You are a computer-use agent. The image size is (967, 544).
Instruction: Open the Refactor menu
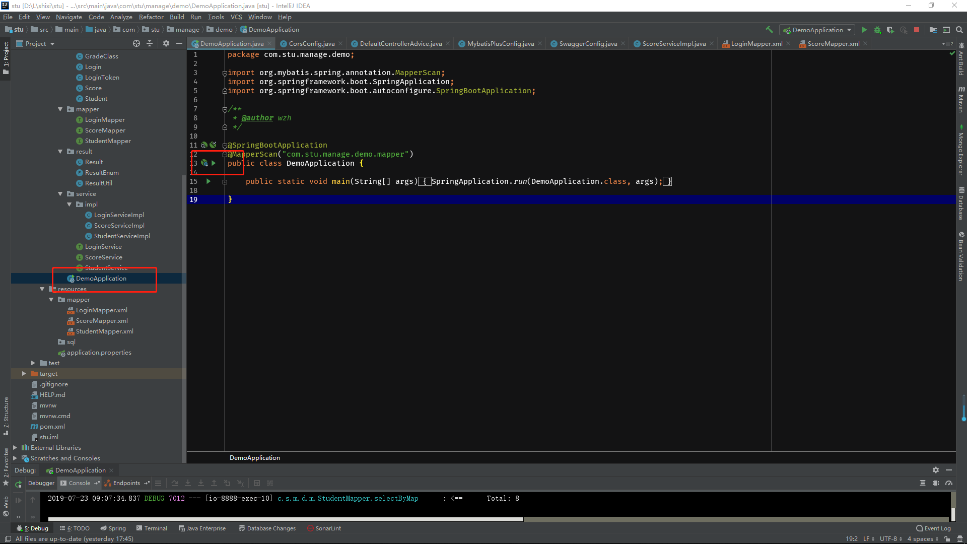tap(151, 17)
